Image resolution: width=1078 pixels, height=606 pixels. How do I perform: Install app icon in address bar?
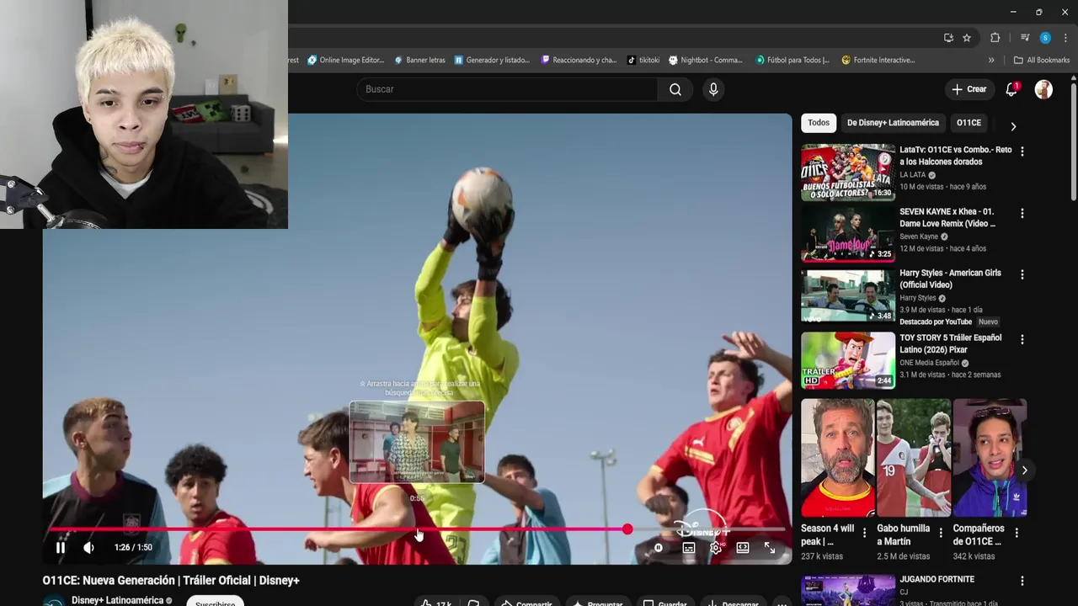[x=948, y=38]
